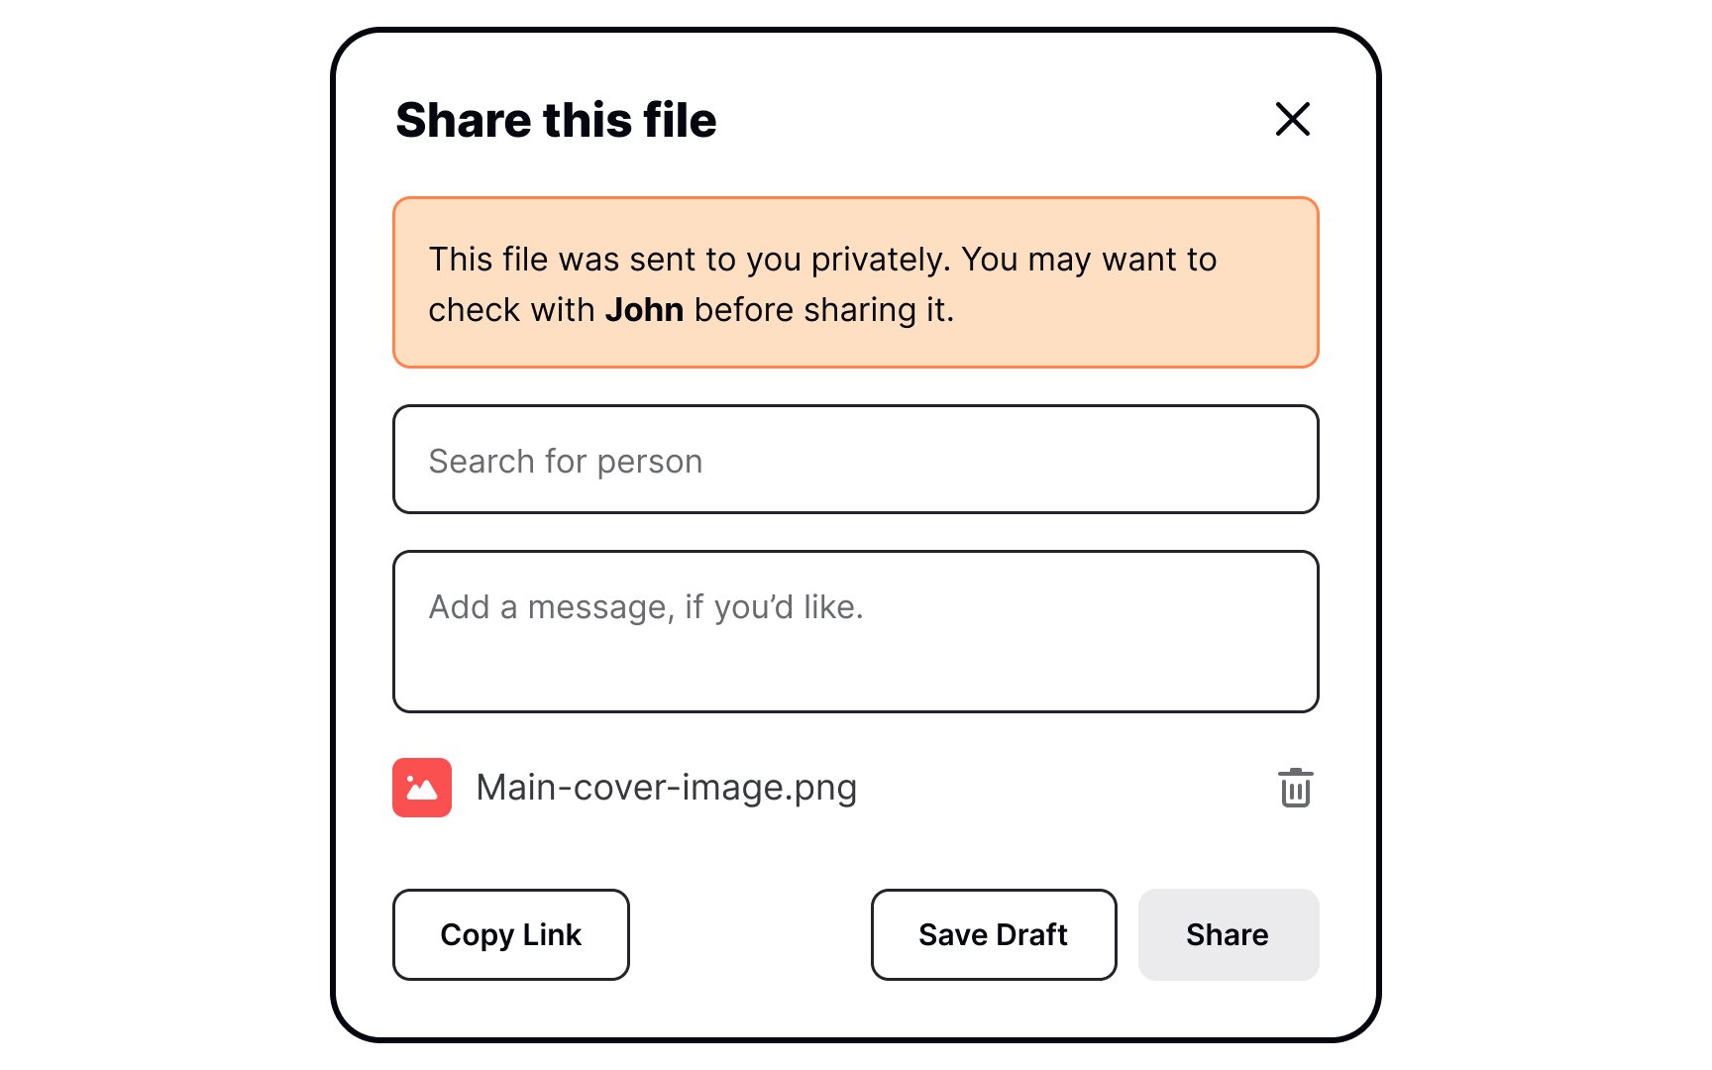This screenshot has width=1712, height=1070.
Task: Click the picture icon beside Main-cover-image.png
Action: click(422, 788)
